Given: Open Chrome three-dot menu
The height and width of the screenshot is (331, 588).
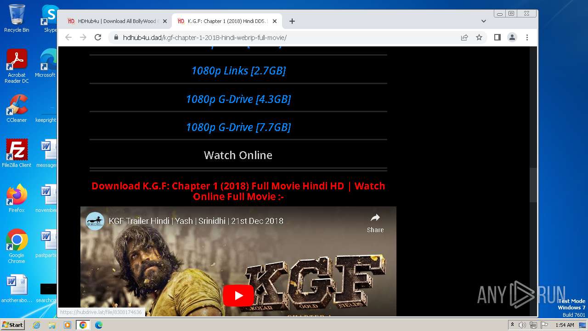Looking at the screenshot, I should [527, 37].
